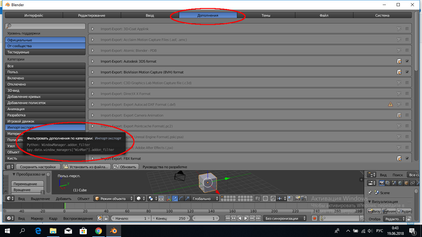Select the scale manipulator icon
The width and height of the screenshot is (422, 237).
point(187,199)
